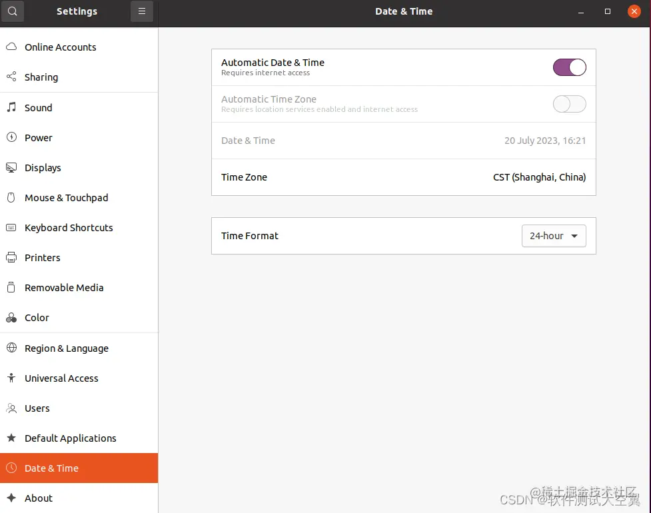Open the hamburger menu in Settings header
Viewport: 651px width, 513px height.
pos(141,11)
